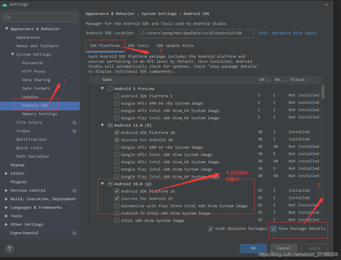Open the Data Sharing settings page
This screenshot has height=260, width=341.
tap(36, 80)
